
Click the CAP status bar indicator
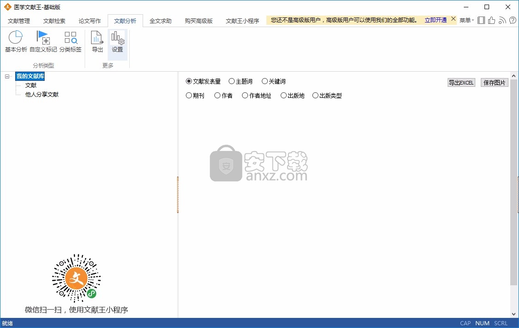click(x=465, y=323)
